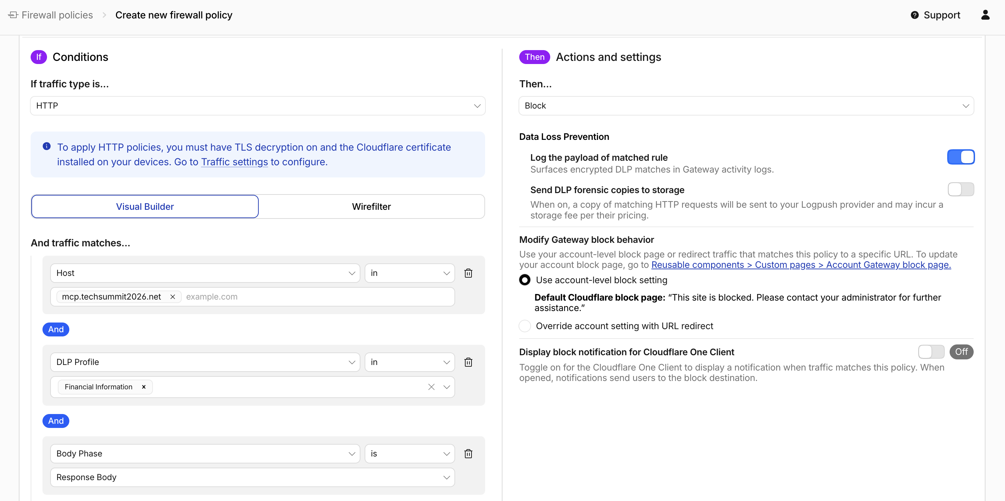Delete the DLP Profile condition row
Screen dimensions: 1005x501
click(468, 362)
